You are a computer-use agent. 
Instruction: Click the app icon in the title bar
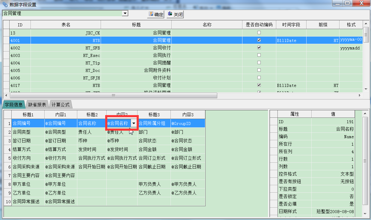coord(5,4)
